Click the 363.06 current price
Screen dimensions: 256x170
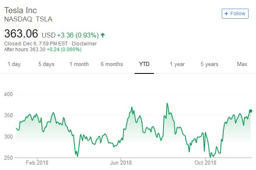point(21,33)
